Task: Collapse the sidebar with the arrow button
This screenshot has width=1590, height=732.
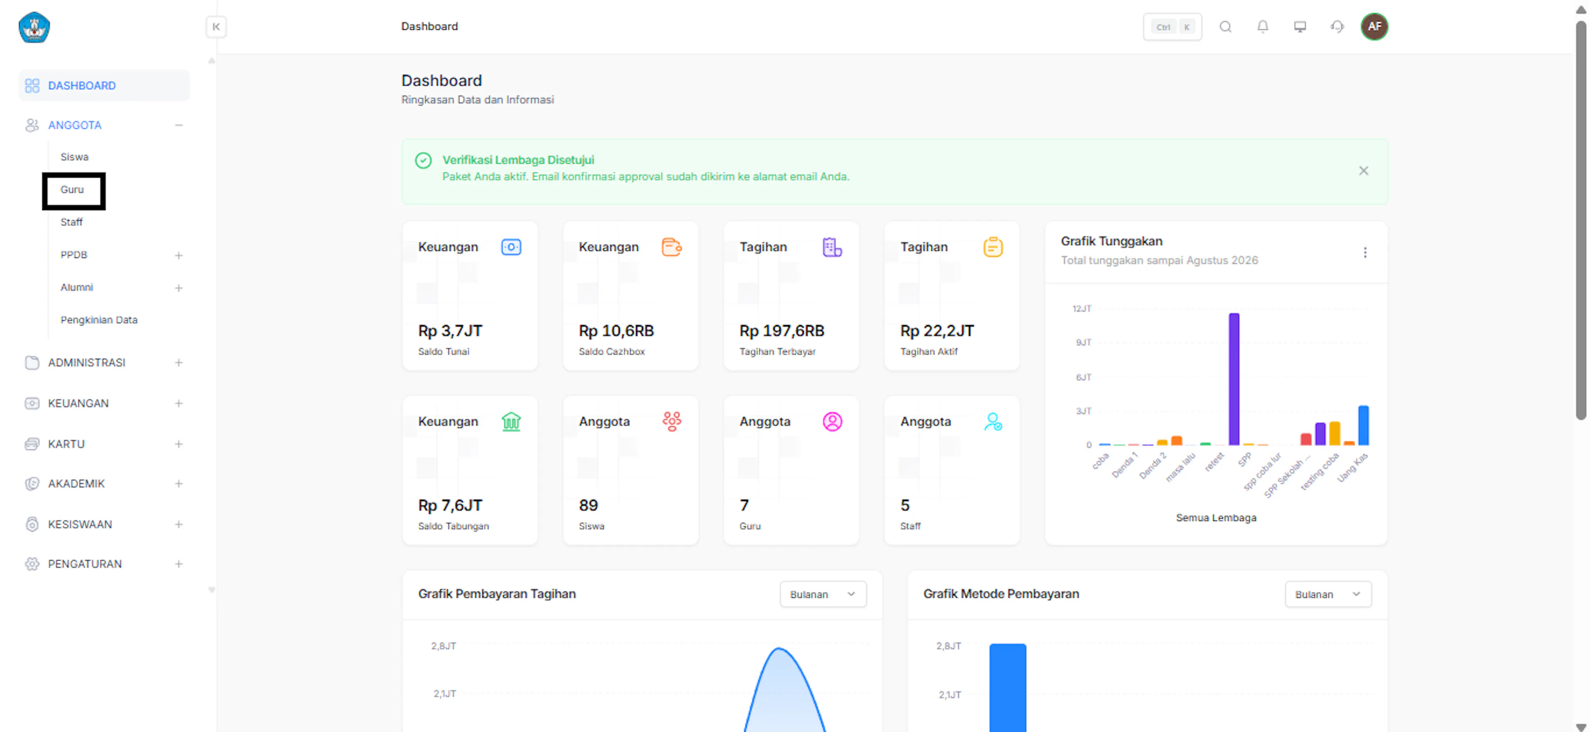Action: (216, 26)
